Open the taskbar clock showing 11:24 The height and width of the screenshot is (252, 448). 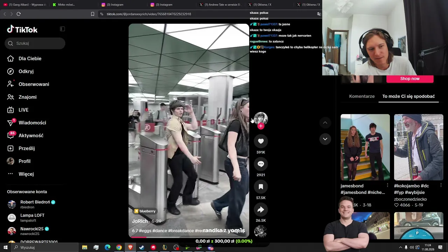tap(428, 247)
